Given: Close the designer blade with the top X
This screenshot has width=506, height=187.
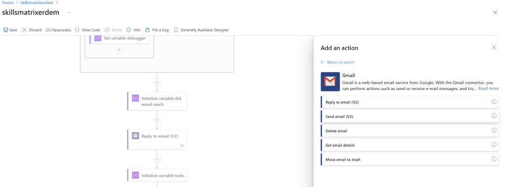Looking at the screenshot, I should tap(495, 12).
